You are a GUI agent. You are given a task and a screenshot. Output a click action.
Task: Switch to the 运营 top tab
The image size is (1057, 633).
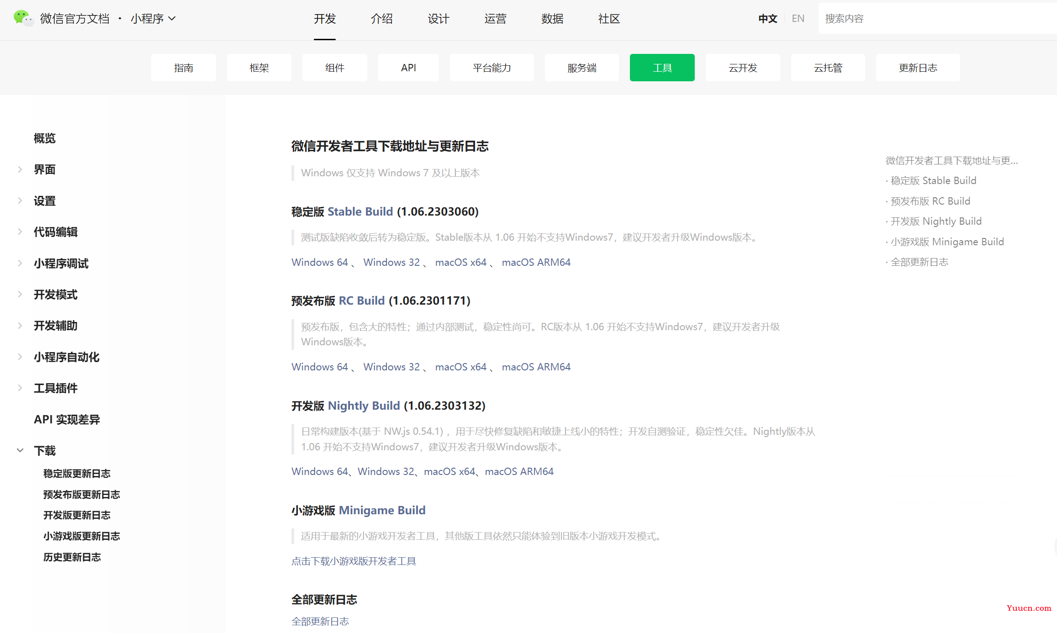pos(496,19)
